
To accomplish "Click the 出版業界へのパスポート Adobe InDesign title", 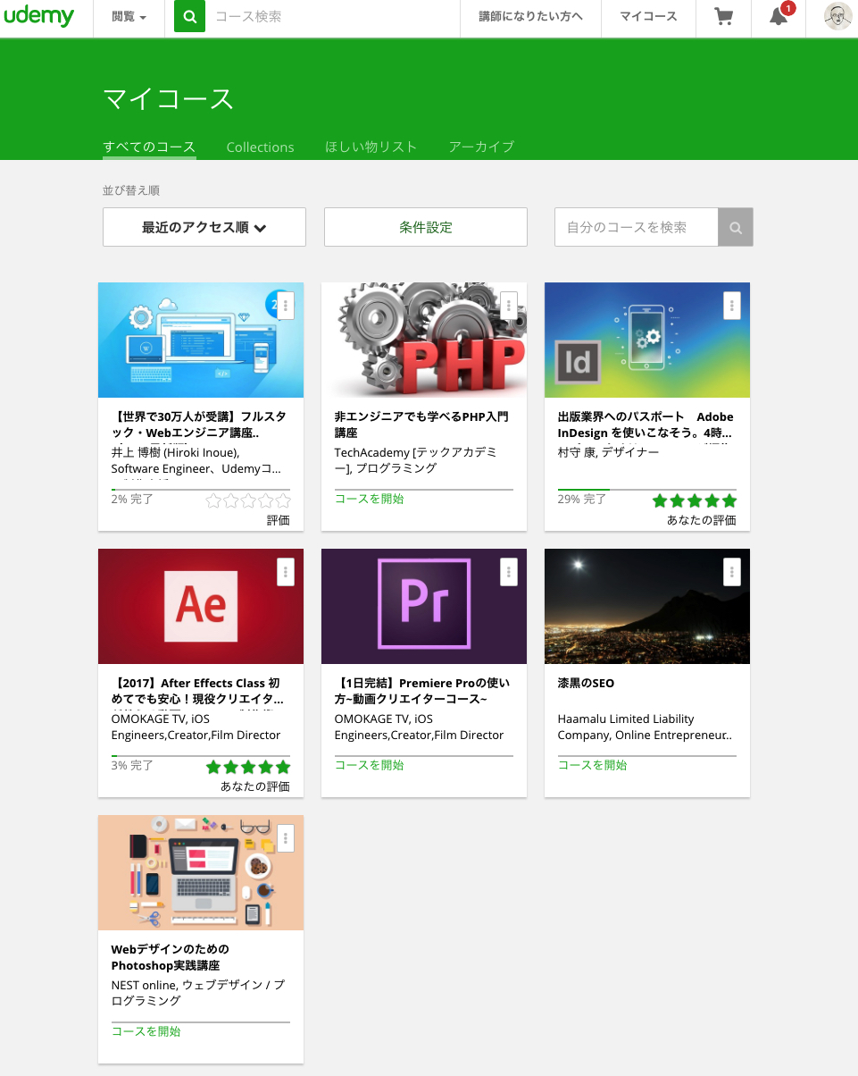I will click(646, 425).
